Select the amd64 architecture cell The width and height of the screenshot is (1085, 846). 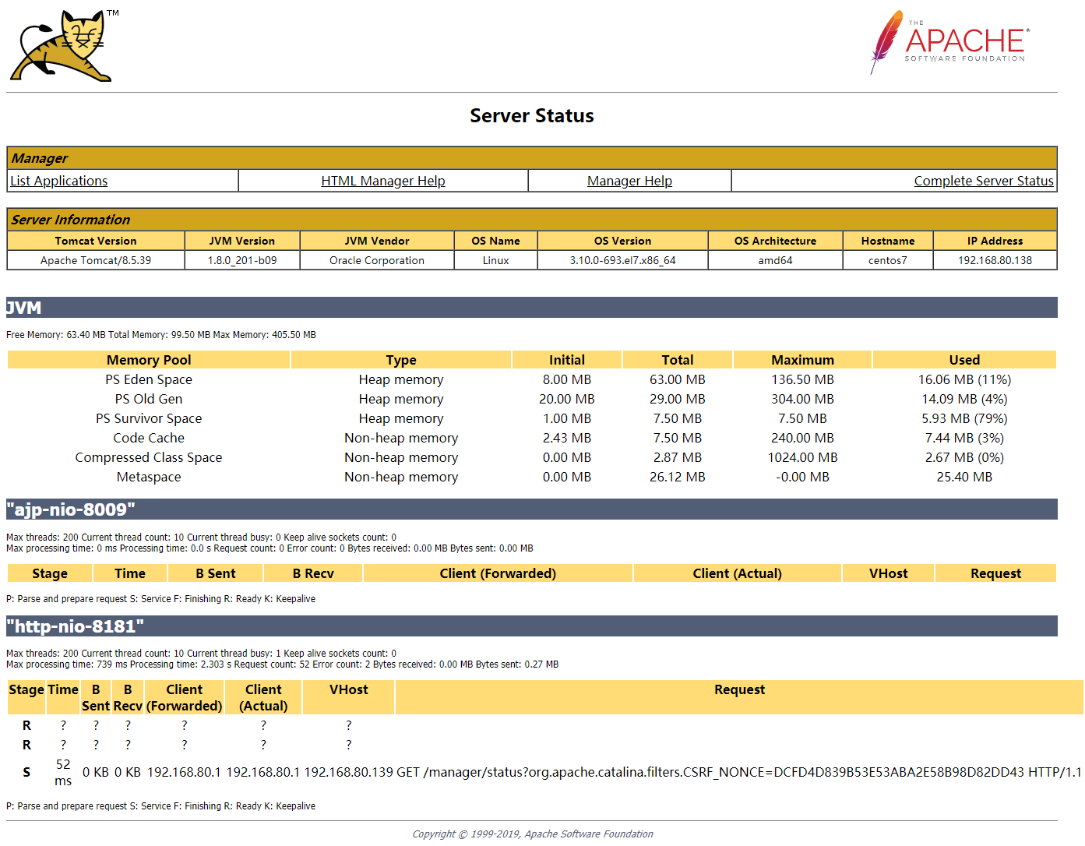point(775,260)
